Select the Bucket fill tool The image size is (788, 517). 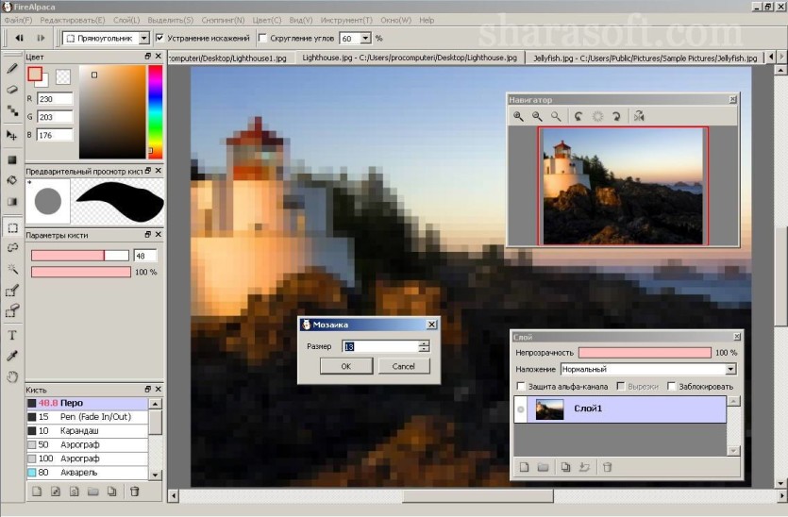pyautogui.click(x=12, y=180)
